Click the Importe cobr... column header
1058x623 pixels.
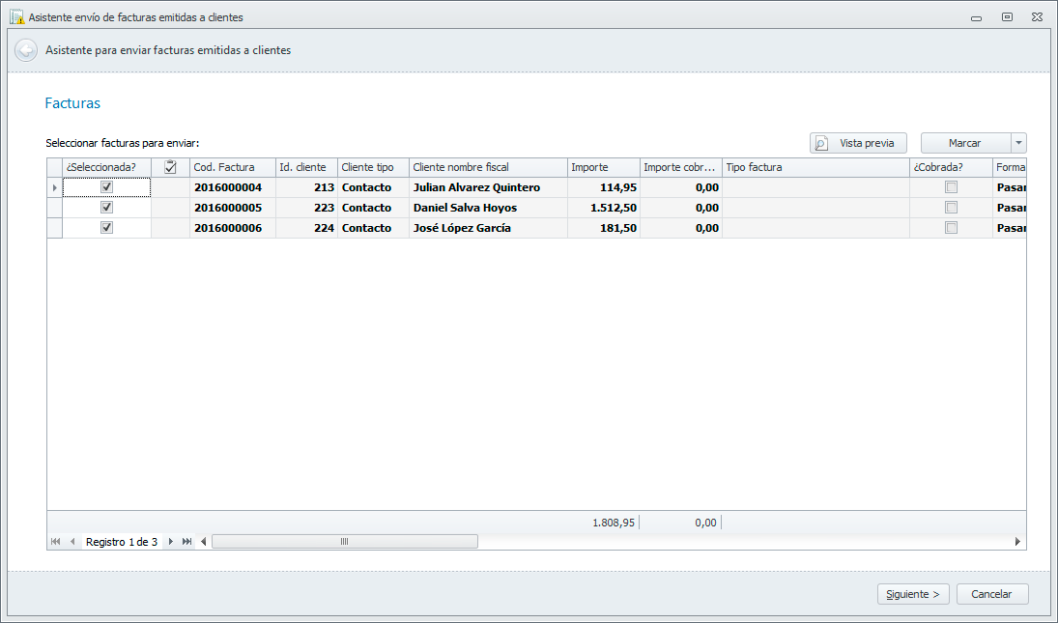click(x=681, y=167)
